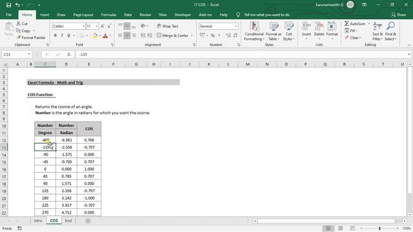This screenshot has height=232, width=413.
Task: Open the font size 11 dropdown
Action: point(96,26)
